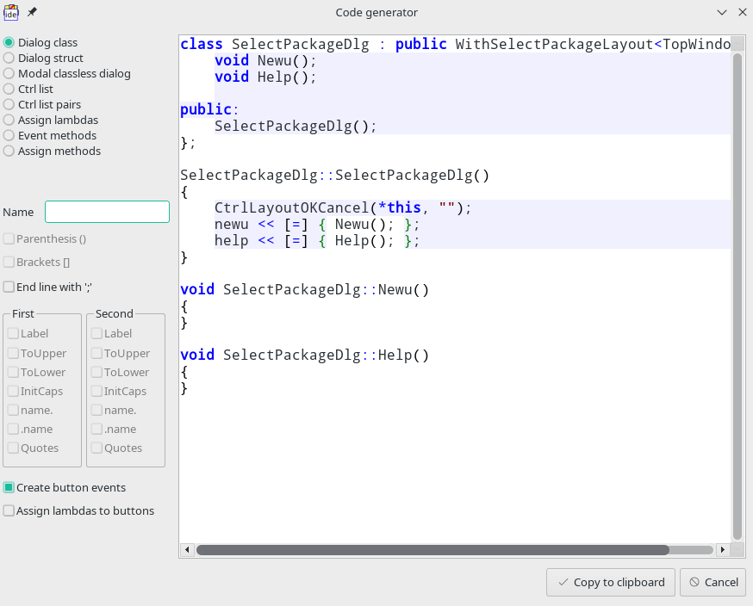Select the Assign methods radio option
The width and height of the screenshot is (753, 606).
click(x=9, y=151)
